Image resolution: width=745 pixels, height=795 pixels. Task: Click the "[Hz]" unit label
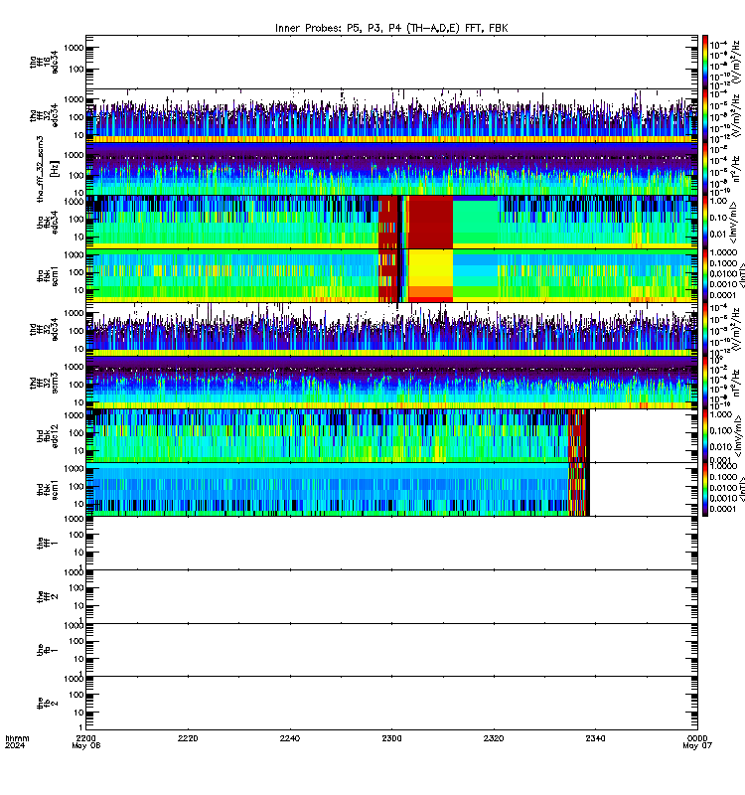(55, 169)
